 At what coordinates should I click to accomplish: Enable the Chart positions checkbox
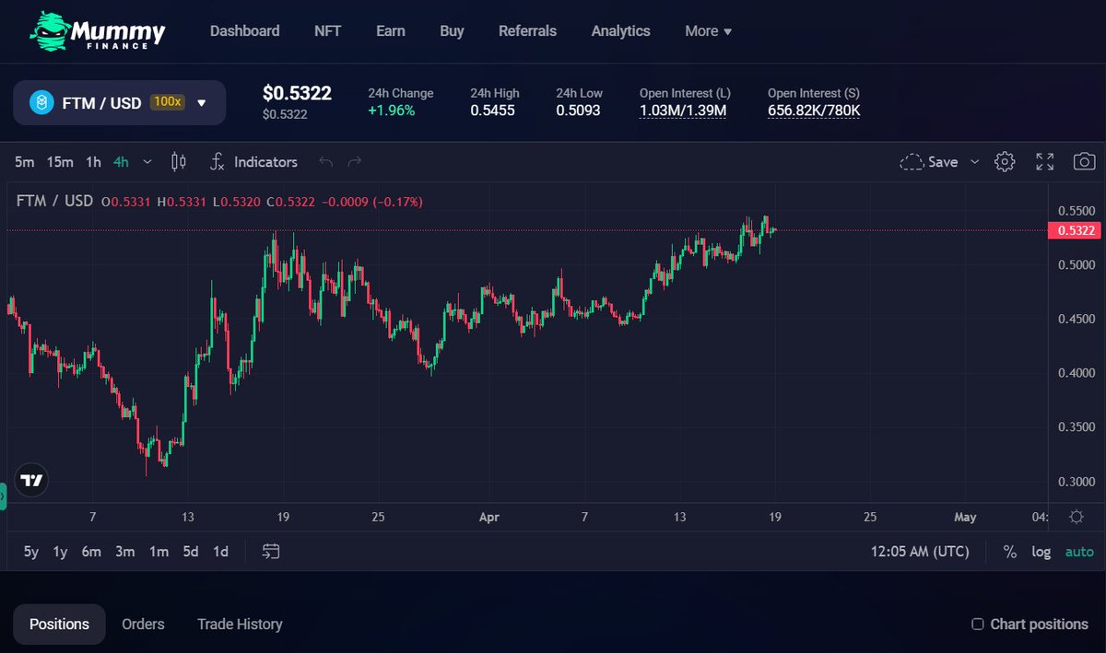(x=978, y=624)
